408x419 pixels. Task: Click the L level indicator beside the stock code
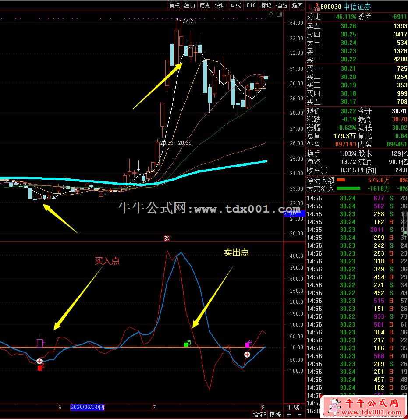tap(310, 7)
